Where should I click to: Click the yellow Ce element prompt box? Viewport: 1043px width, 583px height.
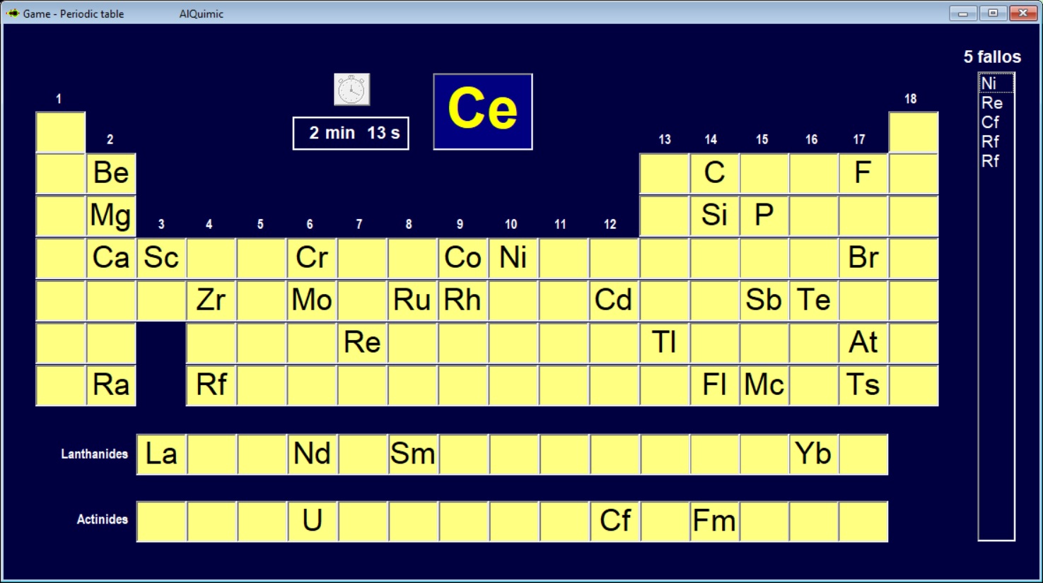click(x=482, y=112)
